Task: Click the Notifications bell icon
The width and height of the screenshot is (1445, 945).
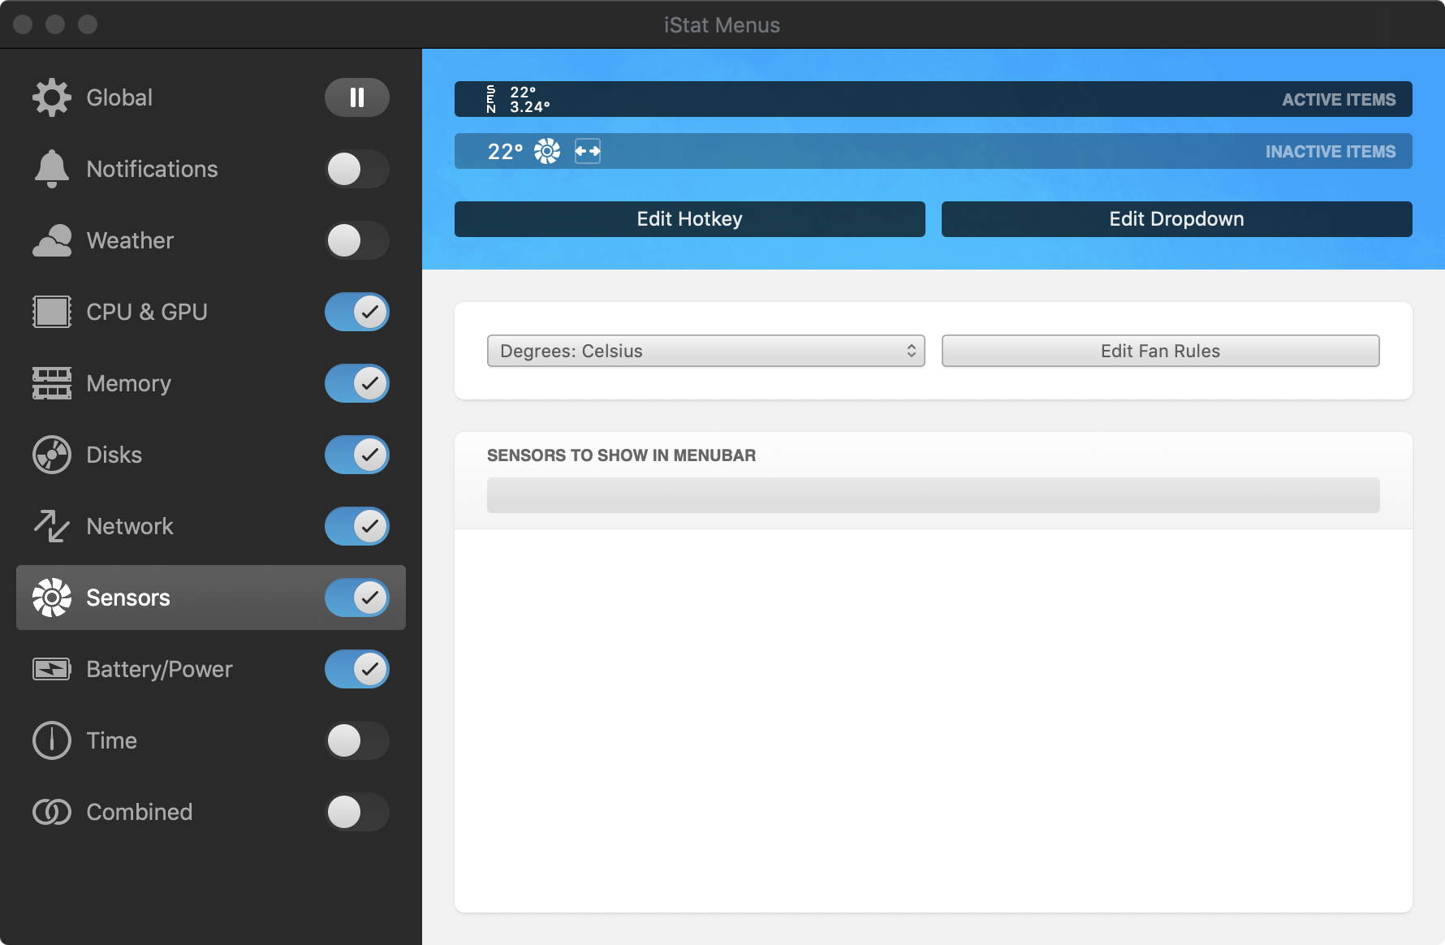Action: (x=52, y=169)
